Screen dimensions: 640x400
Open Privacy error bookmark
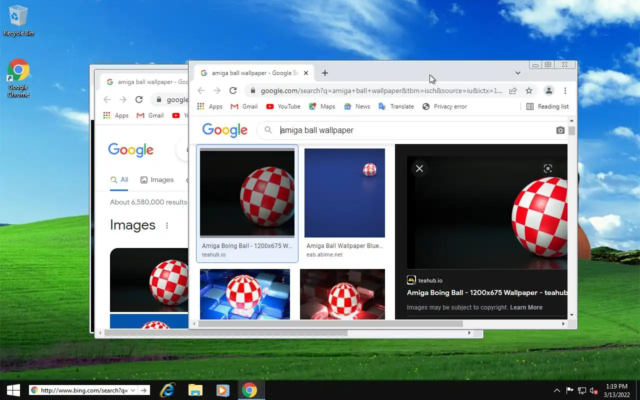[x=444, y=106]
